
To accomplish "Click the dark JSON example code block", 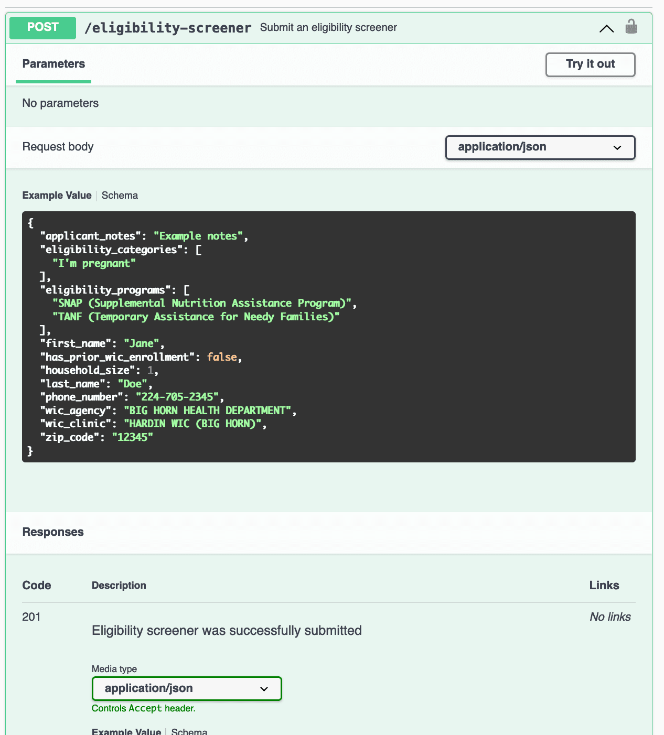I will [x=328, y=336].
